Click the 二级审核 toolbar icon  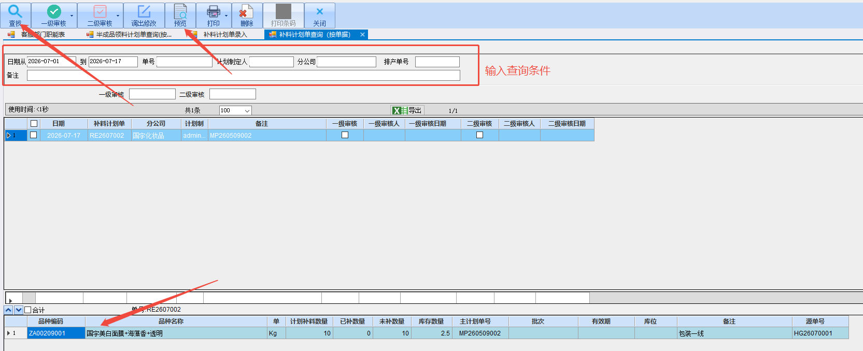pyautogui.click(x=100, y=11)
